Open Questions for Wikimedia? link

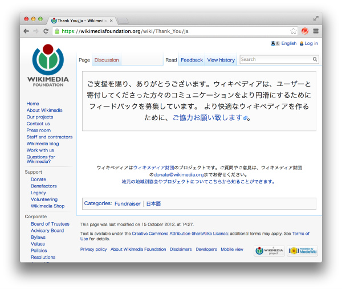click(41, 159)
